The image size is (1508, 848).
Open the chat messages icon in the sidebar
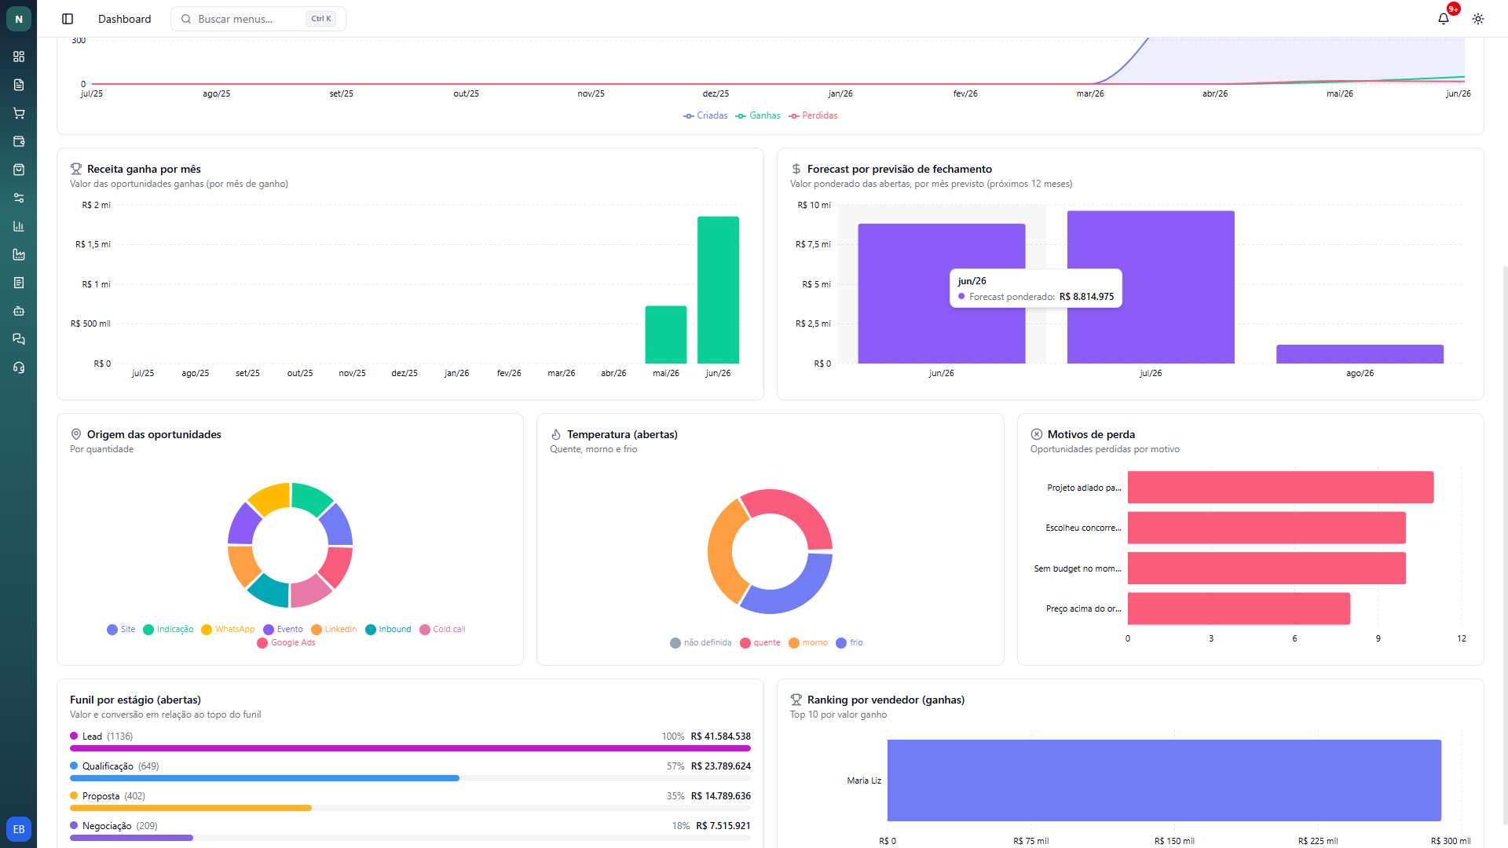[x=19, y=339]
